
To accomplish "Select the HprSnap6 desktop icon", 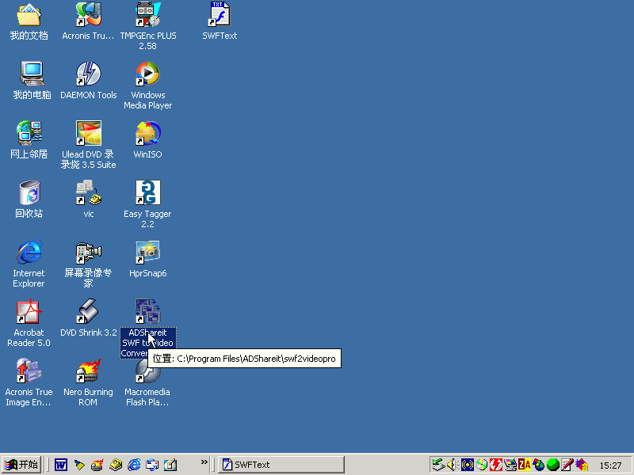I will pos(147,253).
